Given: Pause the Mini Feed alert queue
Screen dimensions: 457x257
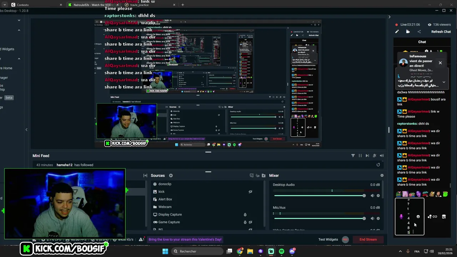Looking at the screenshot, I should [x=360, y=156].
